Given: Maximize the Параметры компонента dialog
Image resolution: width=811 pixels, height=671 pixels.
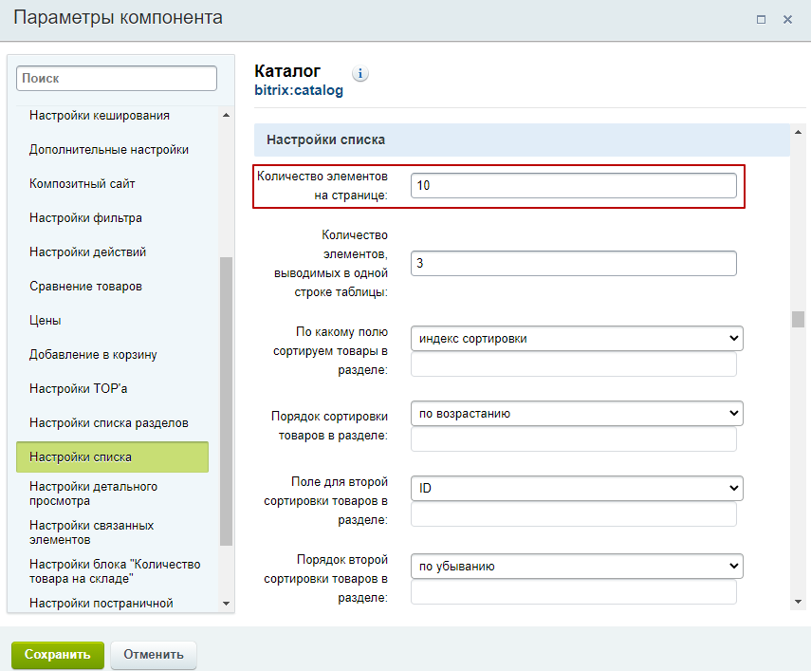Looking at the screenshot, I should 761,20.
